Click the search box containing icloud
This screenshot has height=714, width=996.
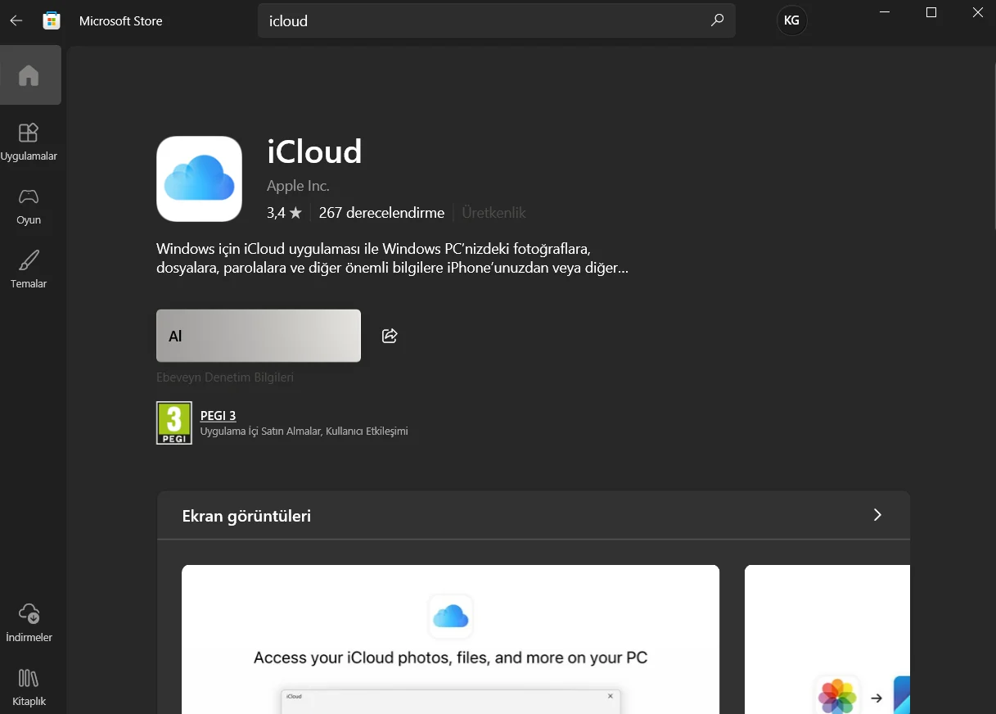tap(497, 20)
